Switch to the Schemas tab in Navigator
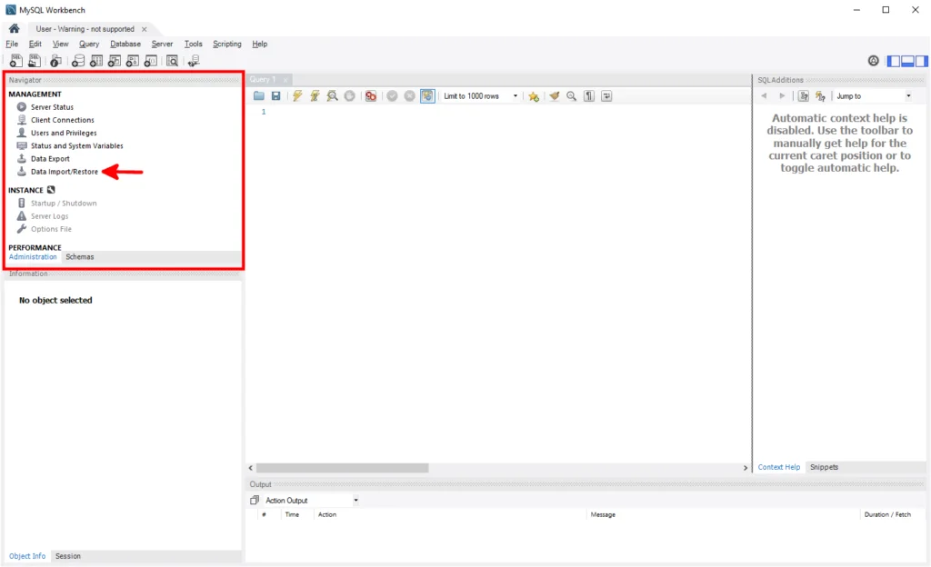931x567 pixels. [80, 256]
